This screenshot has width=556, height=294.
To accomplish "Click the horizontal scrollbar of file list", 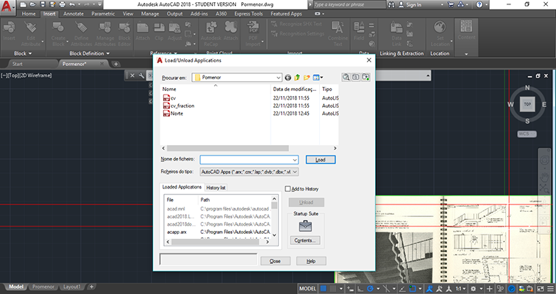I will pos(228,148).
